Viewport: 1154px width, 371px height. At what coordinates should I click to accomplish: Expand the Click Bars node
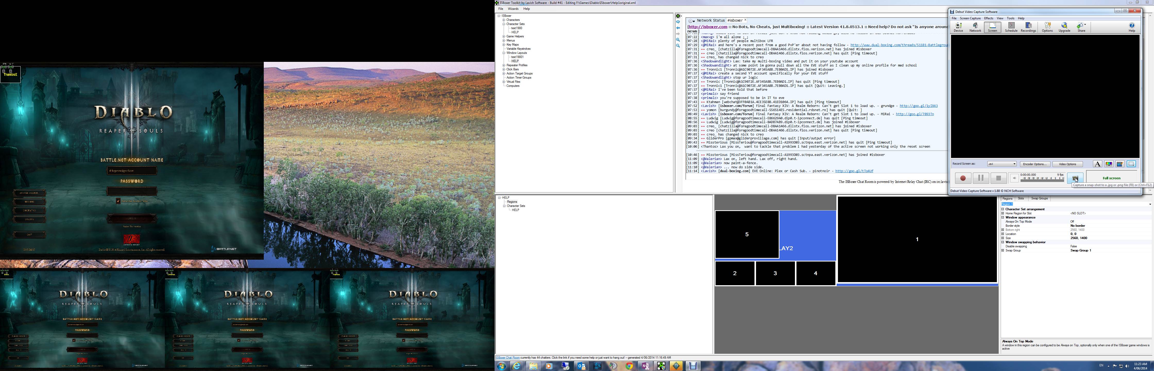tap(504, 70)
